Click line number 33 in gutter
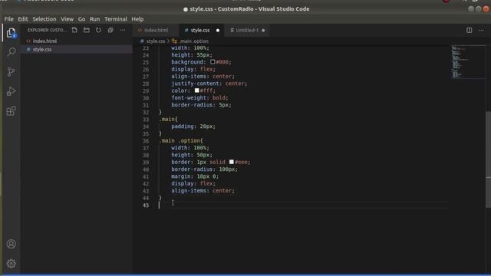This screenshot has height=276, width=491. pyautogui.click(x=146, y=120)
